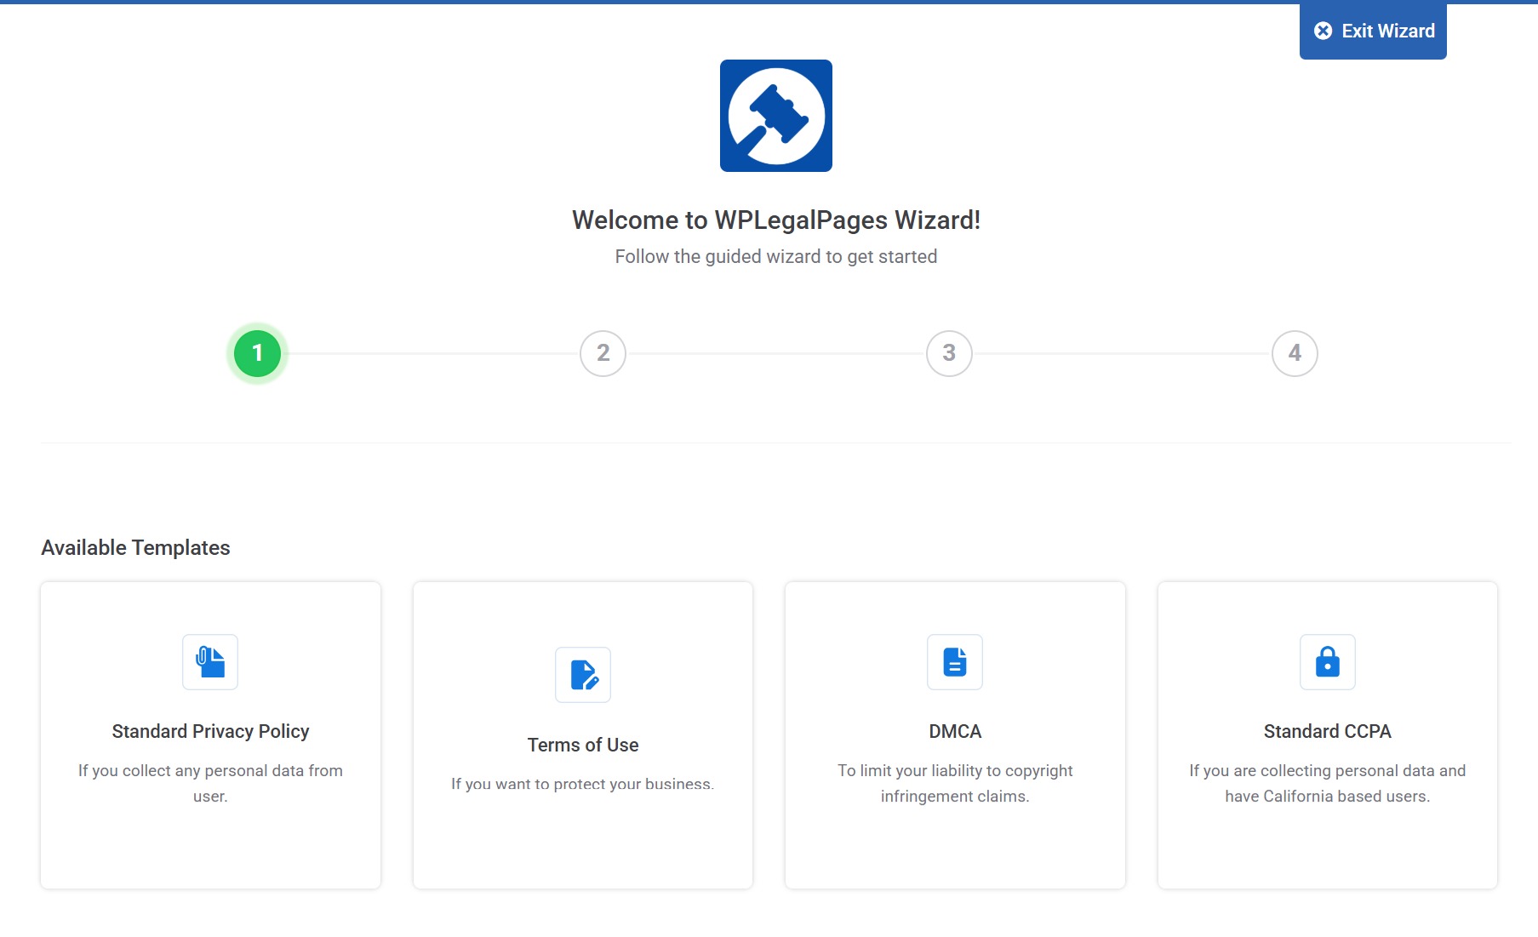The width and height of the screenshot is (1538, 937).
Task: Click the Standard CCPA padlock icon
Action: tap(1328, 662)
